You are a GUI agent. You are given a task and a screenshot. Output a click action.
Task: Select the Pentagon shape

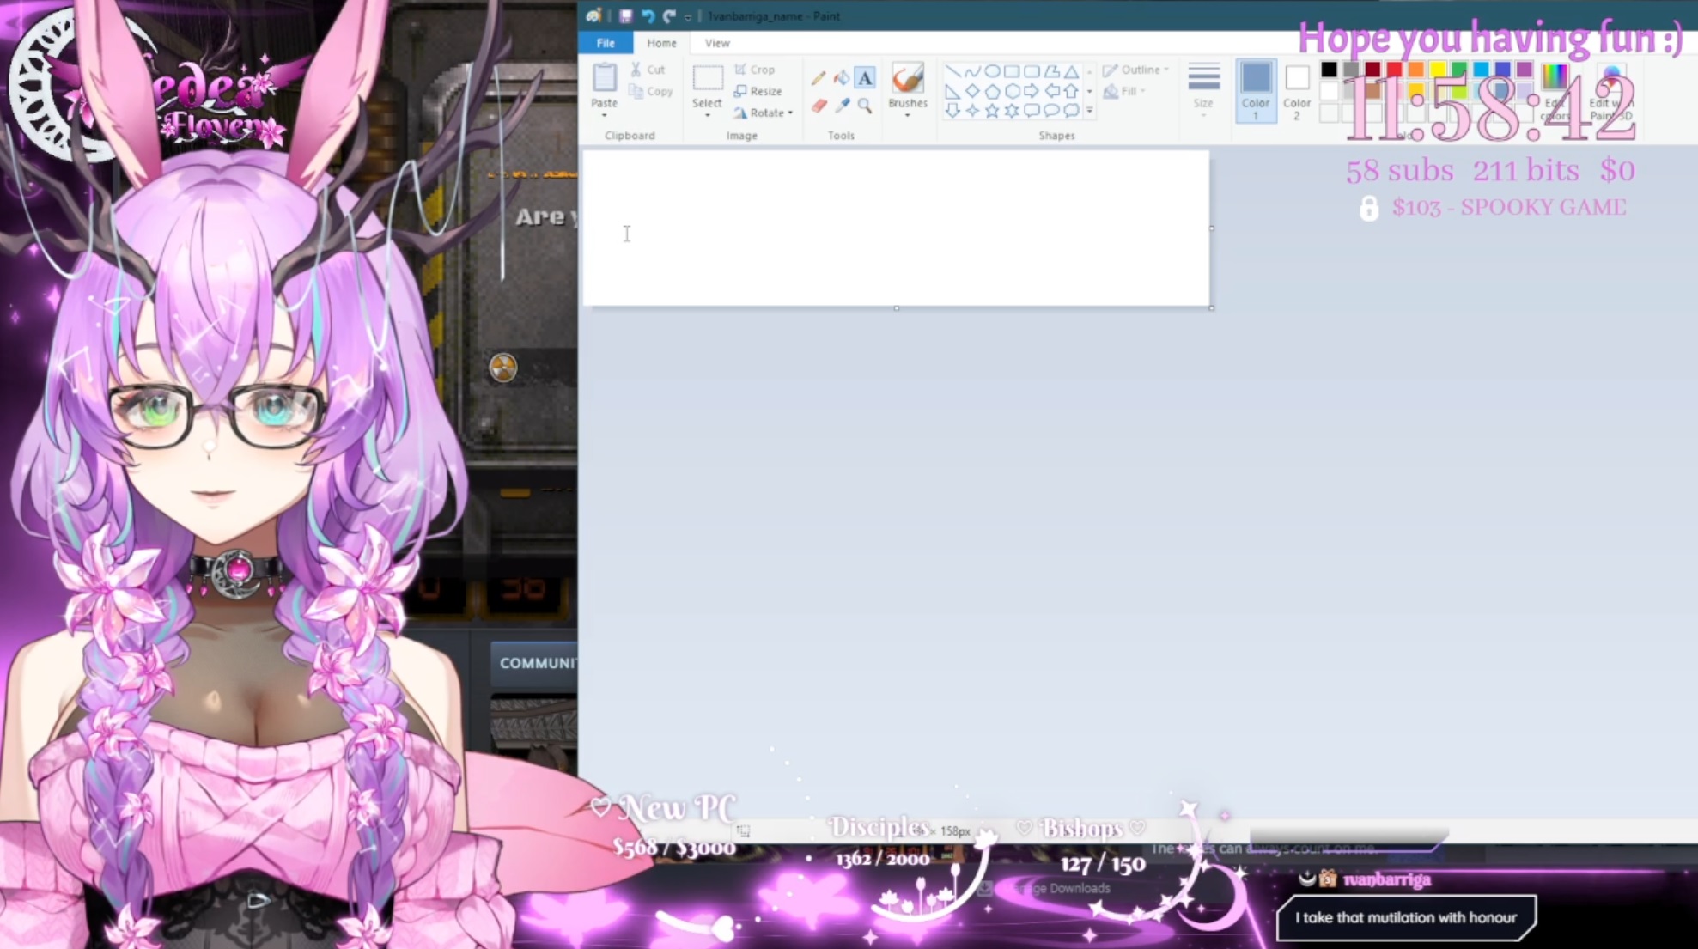[992, 91]
